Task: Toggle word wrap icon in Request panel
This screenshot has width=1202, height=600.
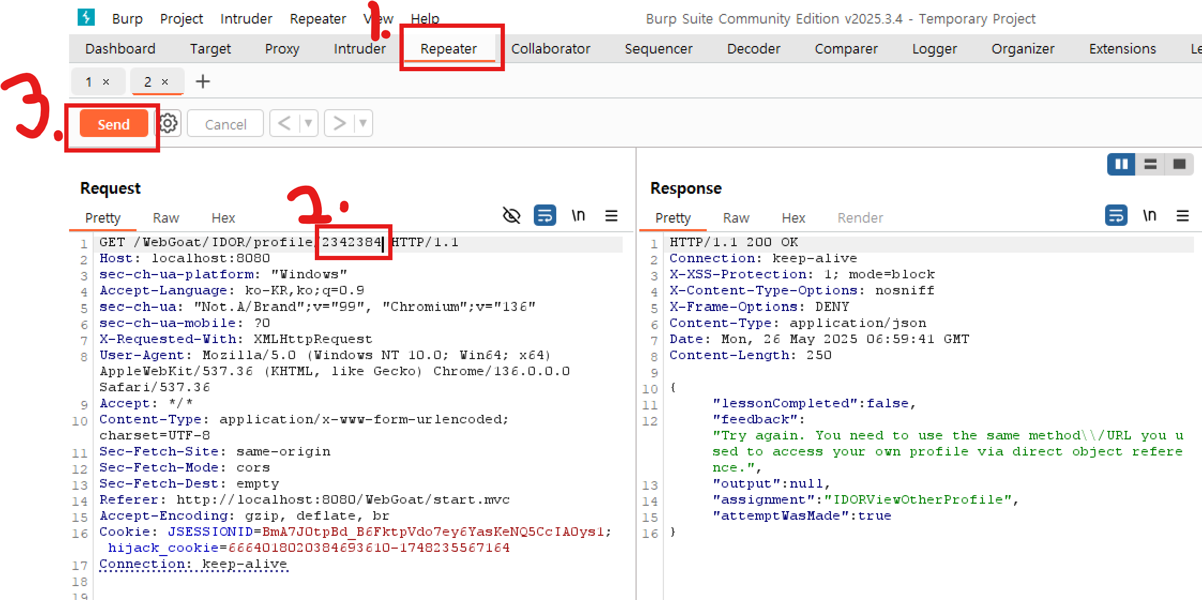Action: click(x=545, y=216)
